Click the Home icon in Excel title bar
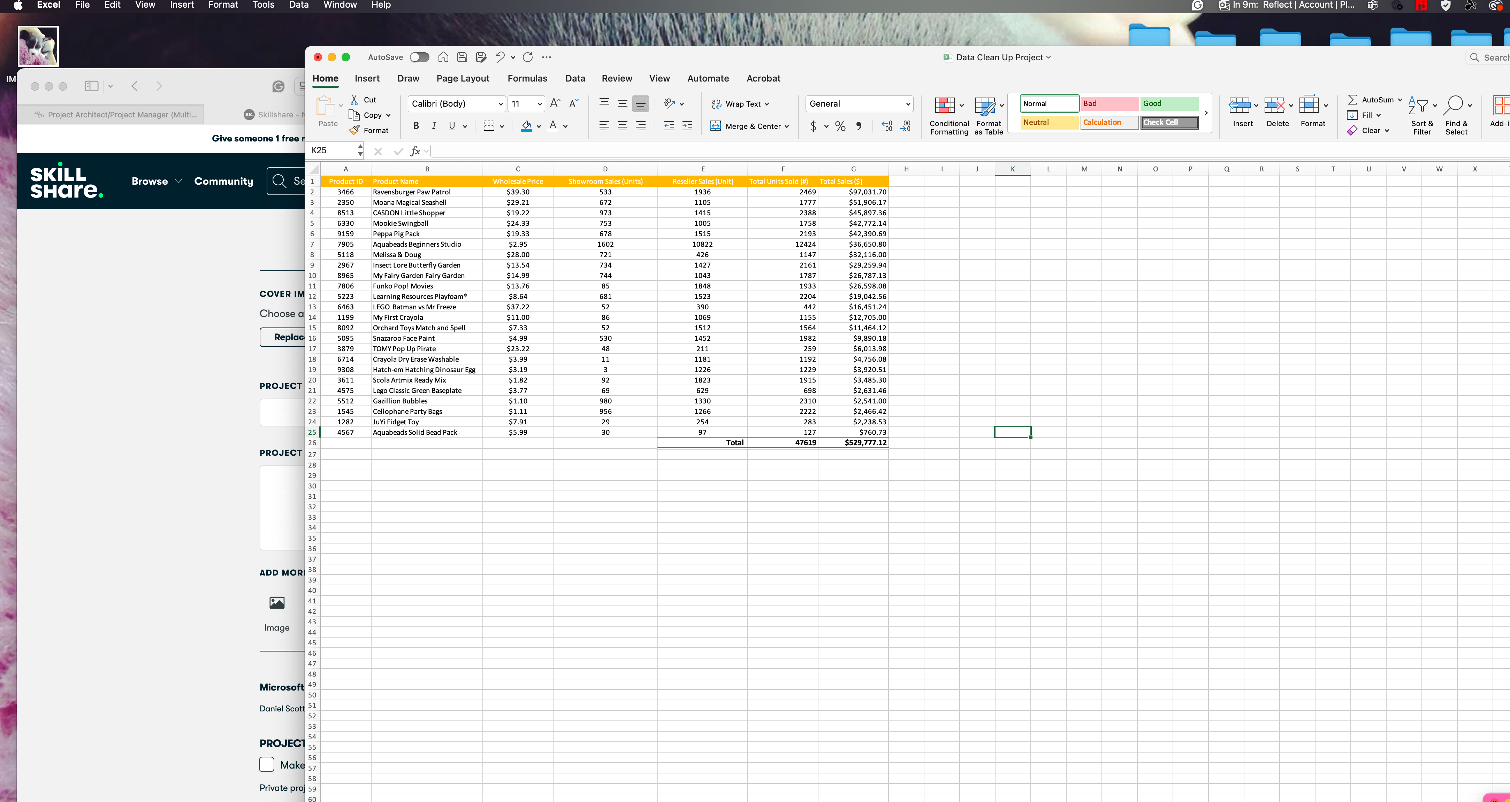This screenshot has height=802, width=1510. (x=443, y=57)
